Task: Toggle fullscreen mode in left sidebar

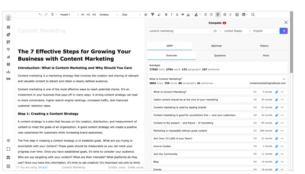Action: pos(8,149)
